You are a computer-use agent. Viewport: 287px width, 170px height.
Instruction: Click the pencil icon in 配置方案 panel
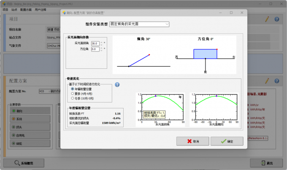[267, 80]
